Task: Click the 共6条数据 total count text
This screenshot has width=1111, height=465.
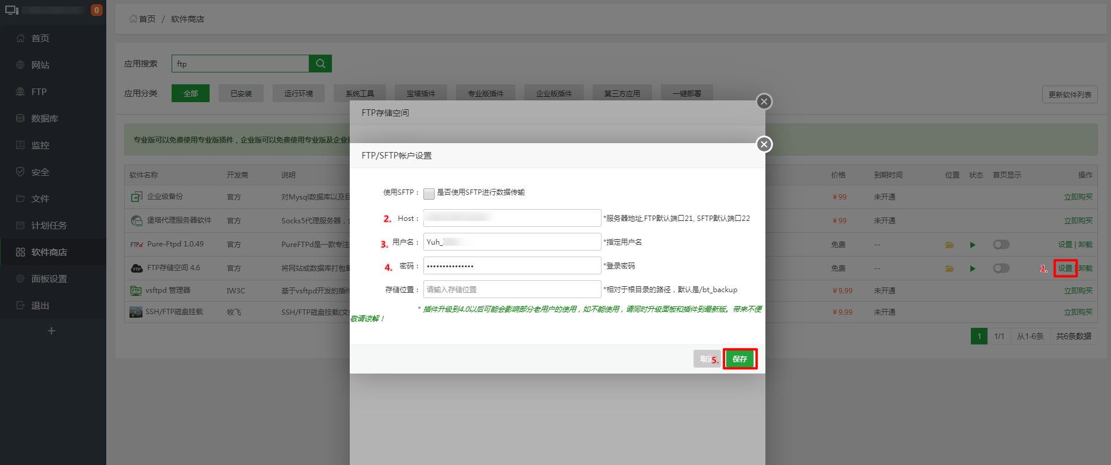Action: click(x=1074, y=336)
